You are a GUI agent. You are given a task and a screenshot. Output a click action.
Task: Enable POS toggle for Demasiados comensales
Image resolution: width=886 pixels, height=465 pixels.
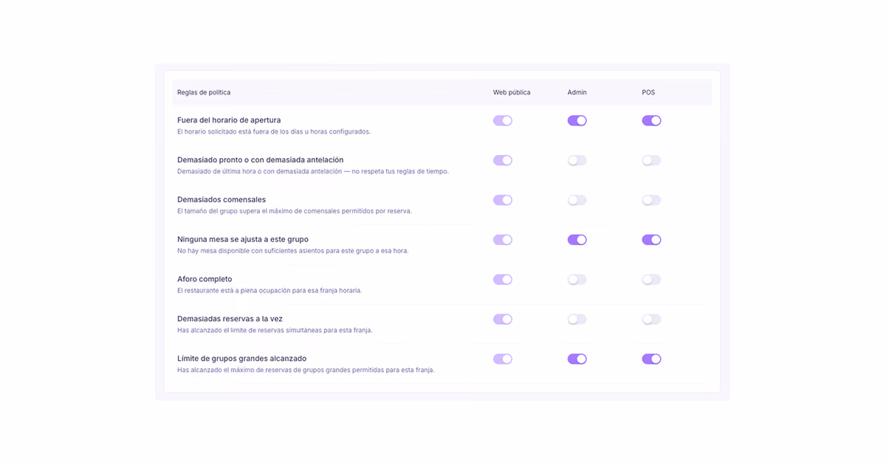[x=651, y=200]
